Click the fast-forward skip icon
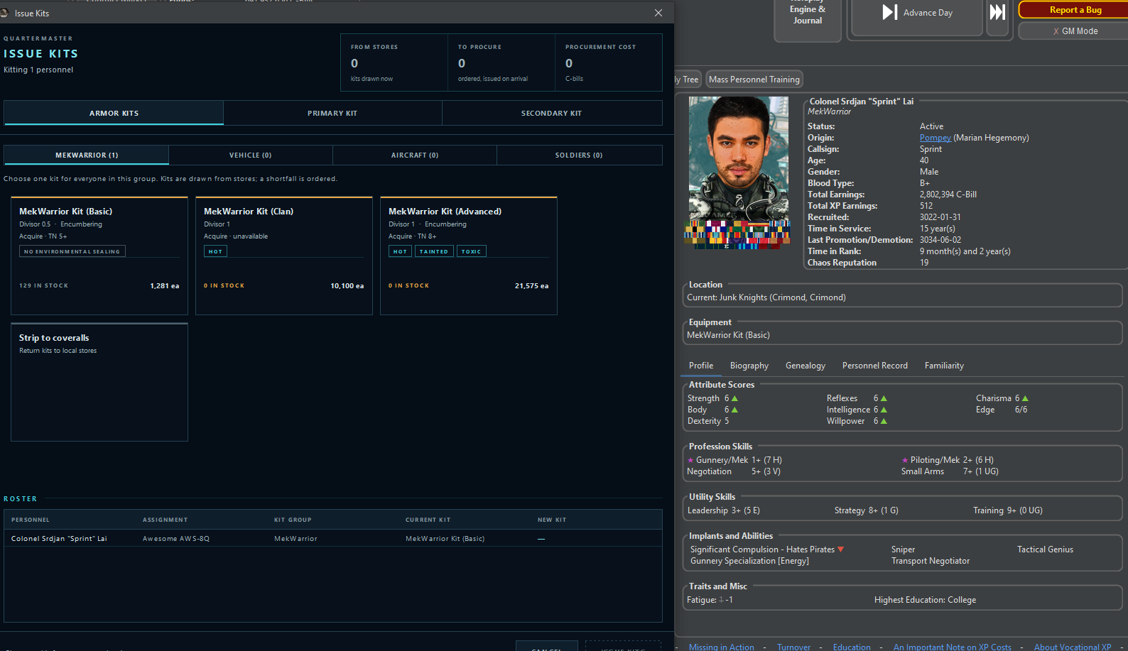Image resolution: width=1128 pixels, height=651 pixels. tap(997, 12)
